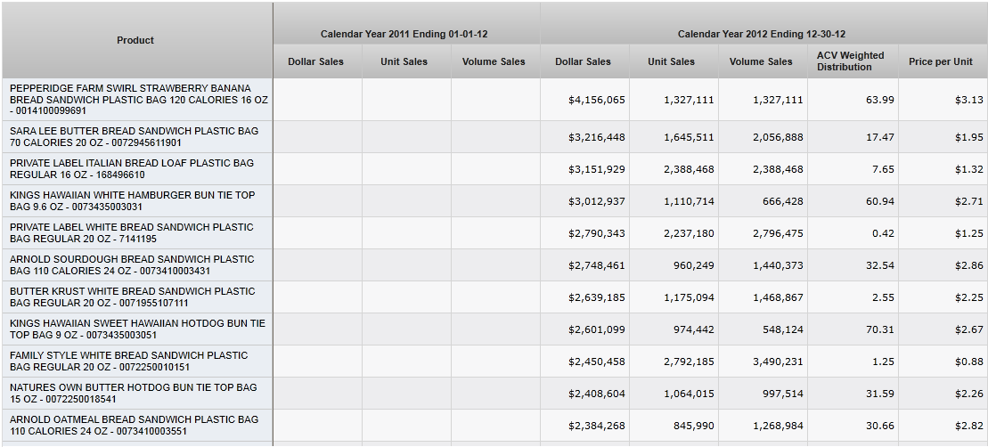Select Calendar Year 2012 Ending 12-30-12 header
The width and height of the screenshot is (988, 447).
(762, 34)
